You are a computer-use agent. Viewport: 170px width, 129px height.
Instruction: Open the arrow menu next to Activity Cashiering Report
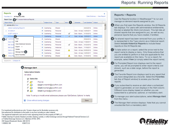click(x=24, y=28)
